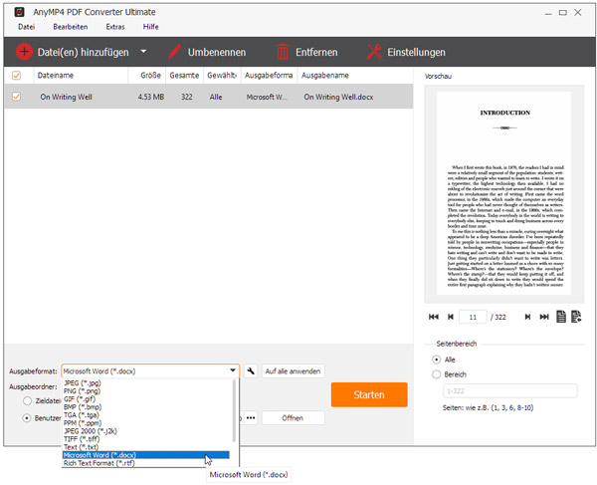Click the Gewählte column header
The width and height of the screenshot is (597, 485).
[x=222, y=76]
